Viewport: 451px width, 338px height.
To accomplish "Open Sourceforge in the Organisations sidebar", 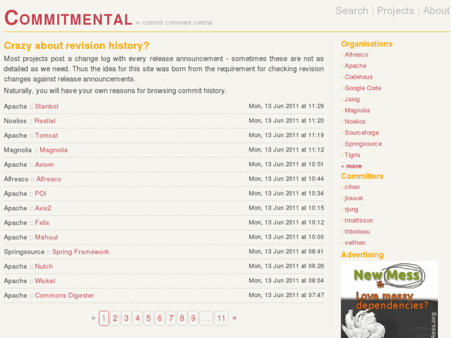I will click(362, 133).
